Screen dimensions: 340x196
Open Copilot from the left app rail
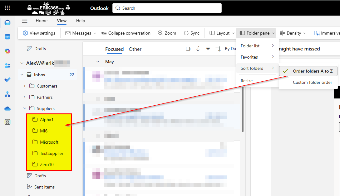tap(7, 51)
